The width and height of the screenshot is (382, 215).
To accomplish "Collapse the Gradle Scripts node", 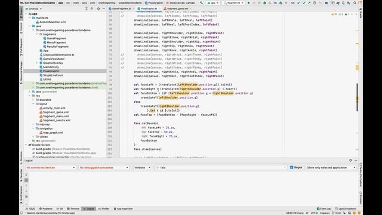I will [26, 145].
